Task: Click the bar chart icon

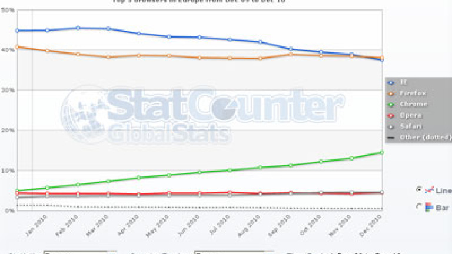Action: (430, 207)
